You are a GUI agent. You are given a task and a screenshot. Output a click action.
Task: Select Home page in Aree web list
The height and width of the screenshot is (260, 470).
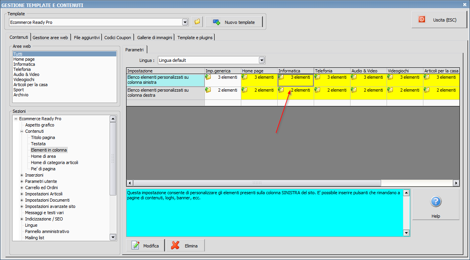click(65, 59)
